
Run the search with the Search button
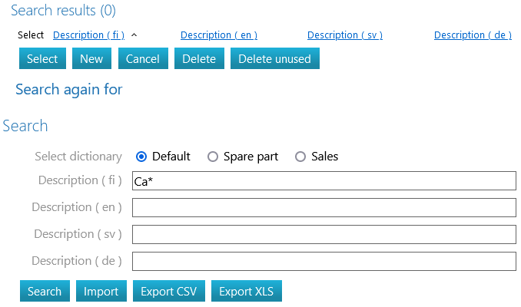pyautogui.click(x=45, y=292)
